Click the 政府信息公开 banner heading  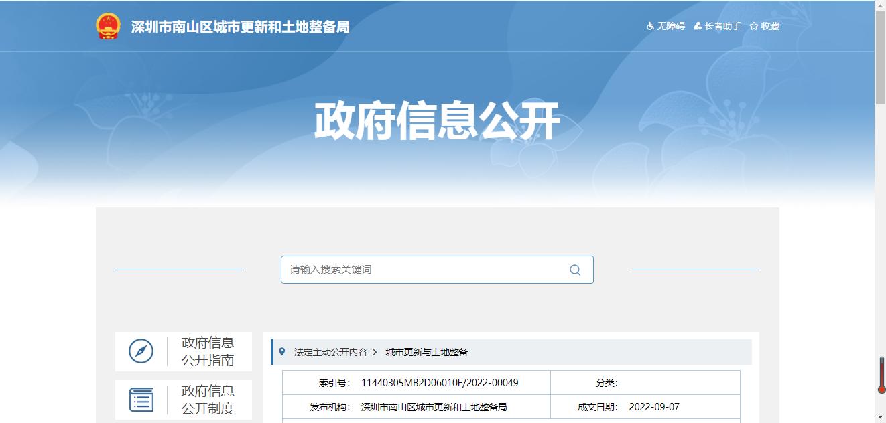[437, 121]
